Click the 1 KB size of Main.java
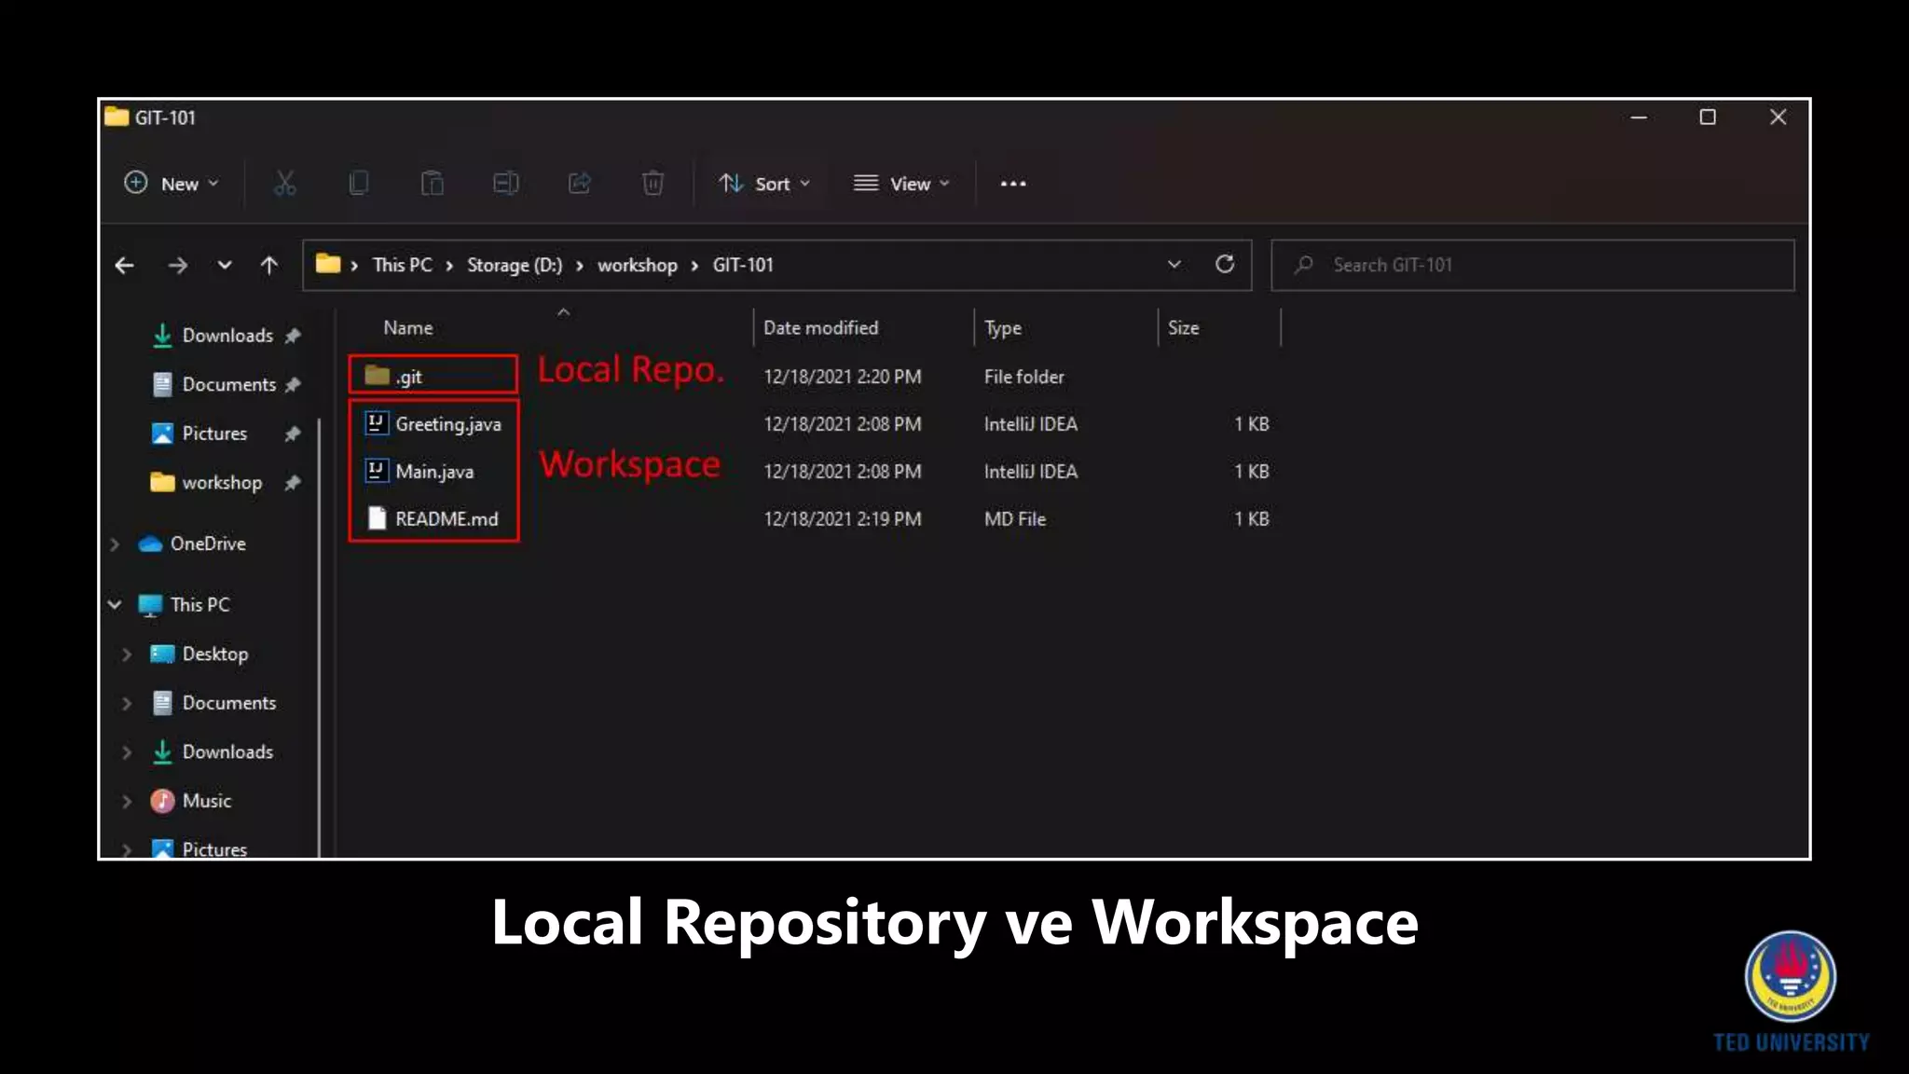Viewport: 1909px width, 1074px height. pos(1252,472)
